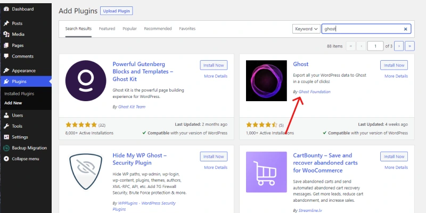Image resolution: width=426 pixels, height=213 pixels.
Task: Switch to the Featured tab
Action: tap(107, 29)
